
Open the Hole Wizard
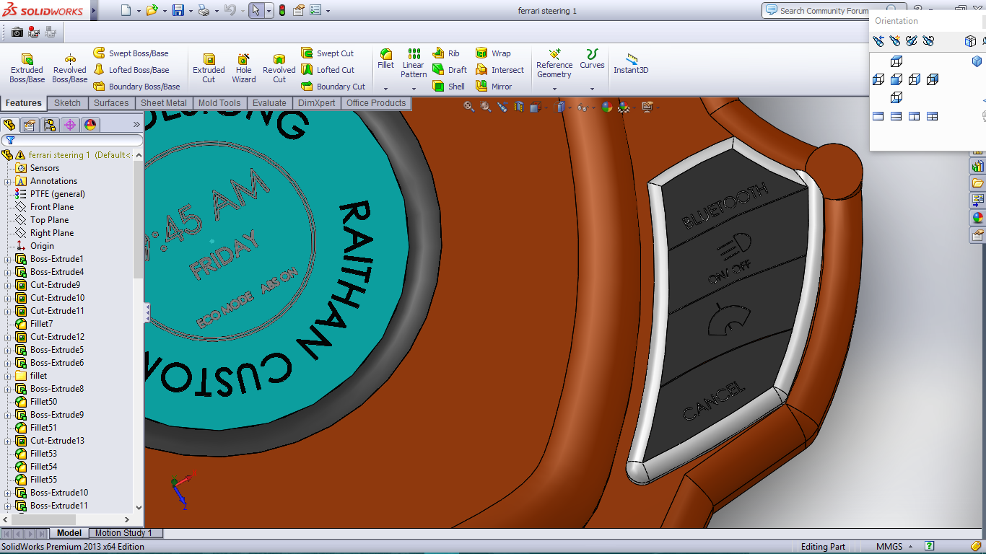244,68
